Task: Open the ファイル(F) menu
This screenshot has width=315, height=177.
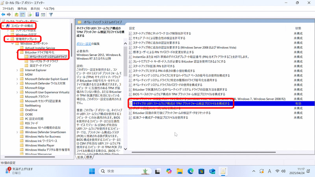Action: [x=8, y=9]
